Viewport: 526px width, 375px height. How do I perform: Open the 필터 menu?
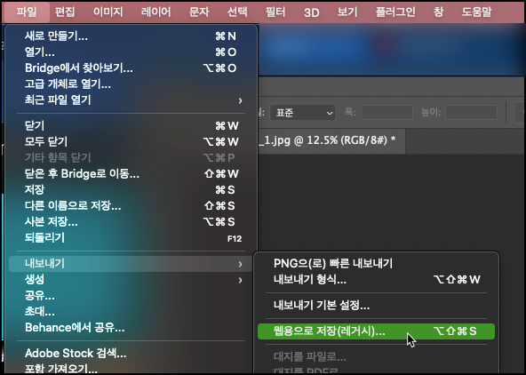(275, 12)
